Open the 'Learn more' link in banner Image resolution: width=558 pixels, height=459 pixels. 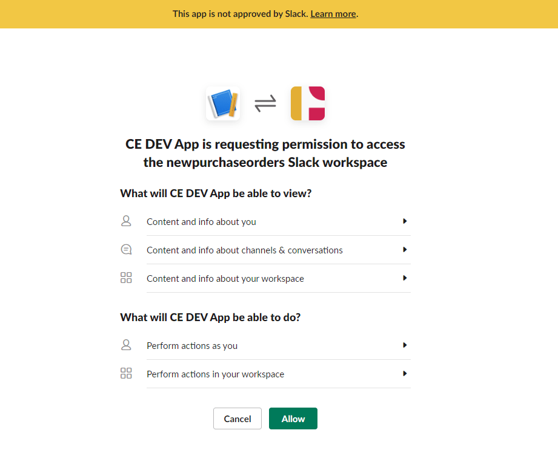[x=333, y=14]
